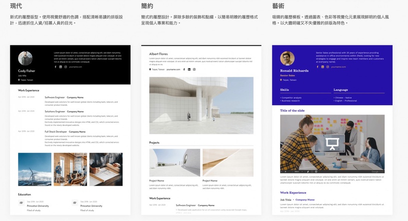Click the 現代 template heading
This screenshot has height=221, width=408.
(16, 6)
